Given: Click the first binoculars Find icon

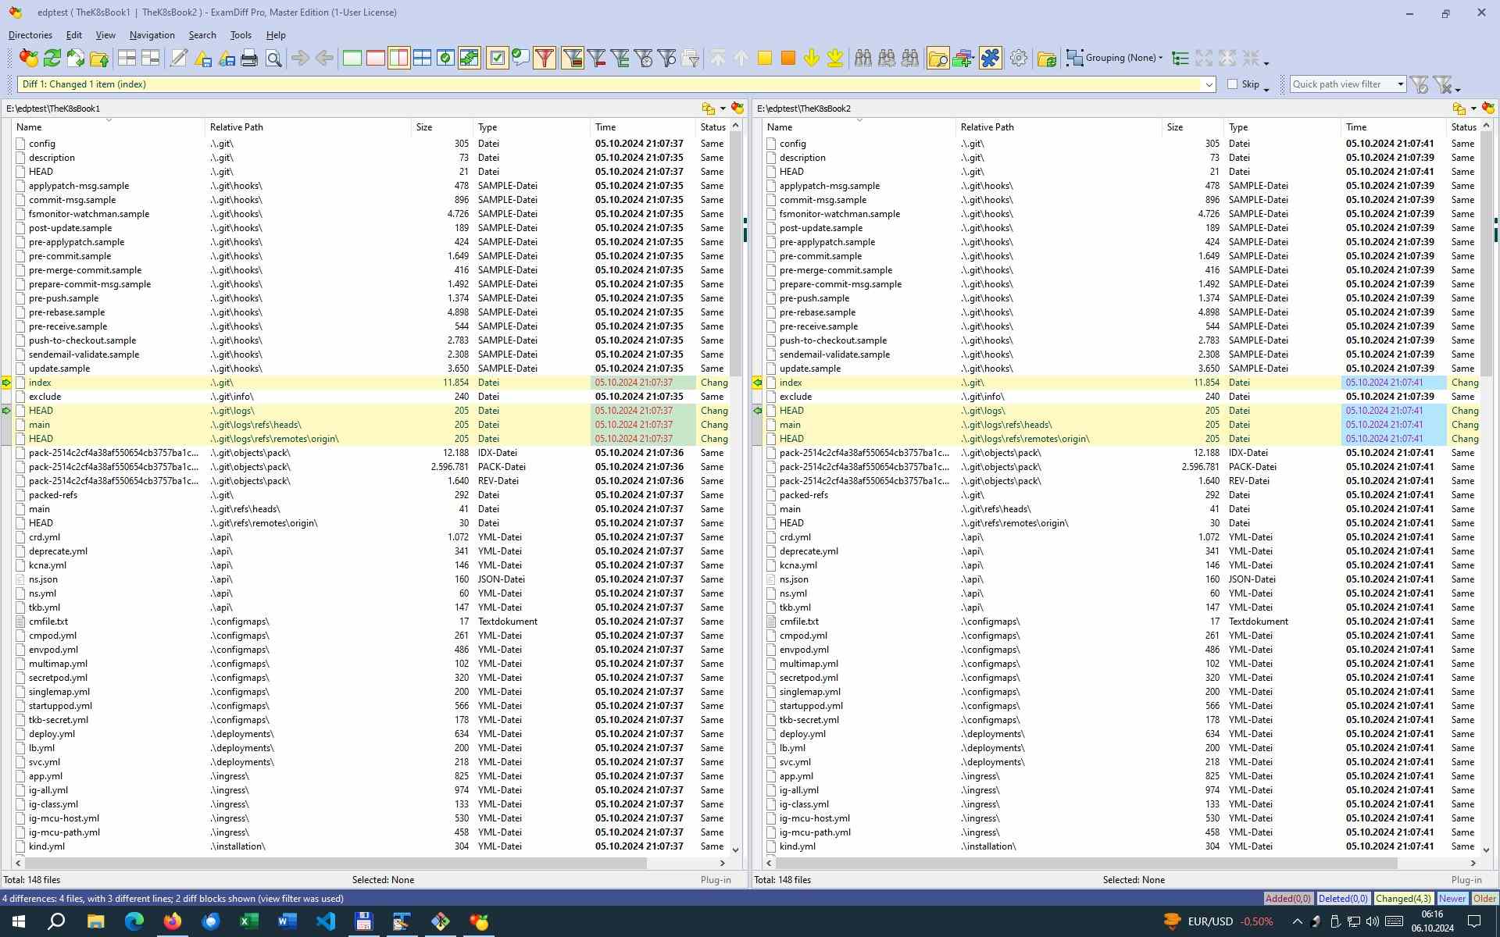Looking at the screenshot, I should (863, 58).
